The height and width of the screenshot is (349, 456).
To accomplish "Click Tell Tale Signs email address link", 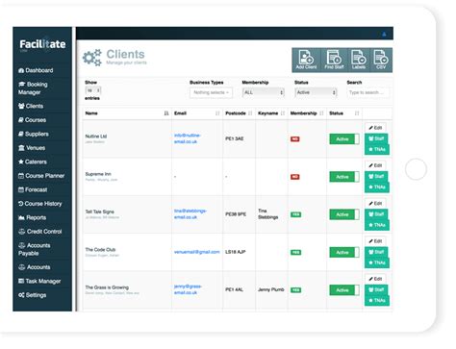I will [x=190, y=214].
